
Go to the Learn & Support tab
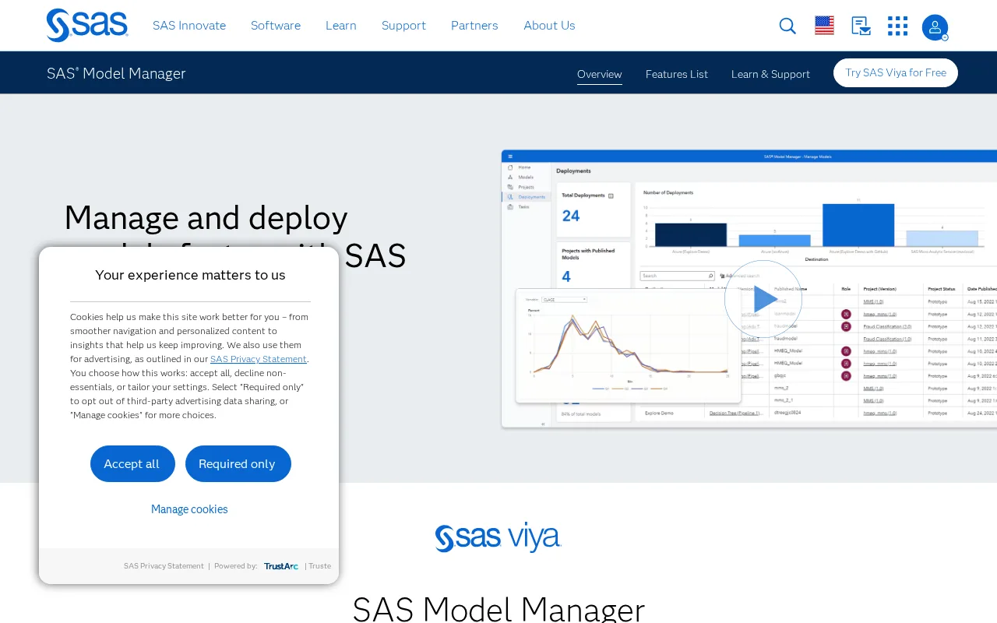(770, 74)
